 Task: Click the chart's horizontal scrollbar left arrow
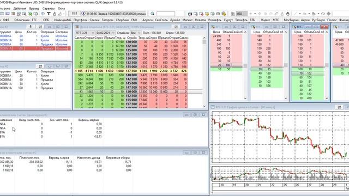[x=212, y=192]
